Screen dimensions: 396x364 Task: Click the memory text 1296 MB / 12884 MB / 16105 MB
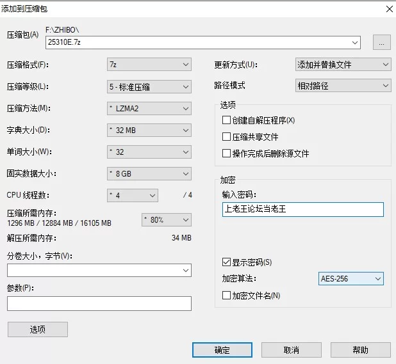pyautogui.click(x=59, y=223)
